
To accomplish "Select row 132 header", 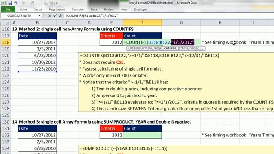I will point(6,135).
